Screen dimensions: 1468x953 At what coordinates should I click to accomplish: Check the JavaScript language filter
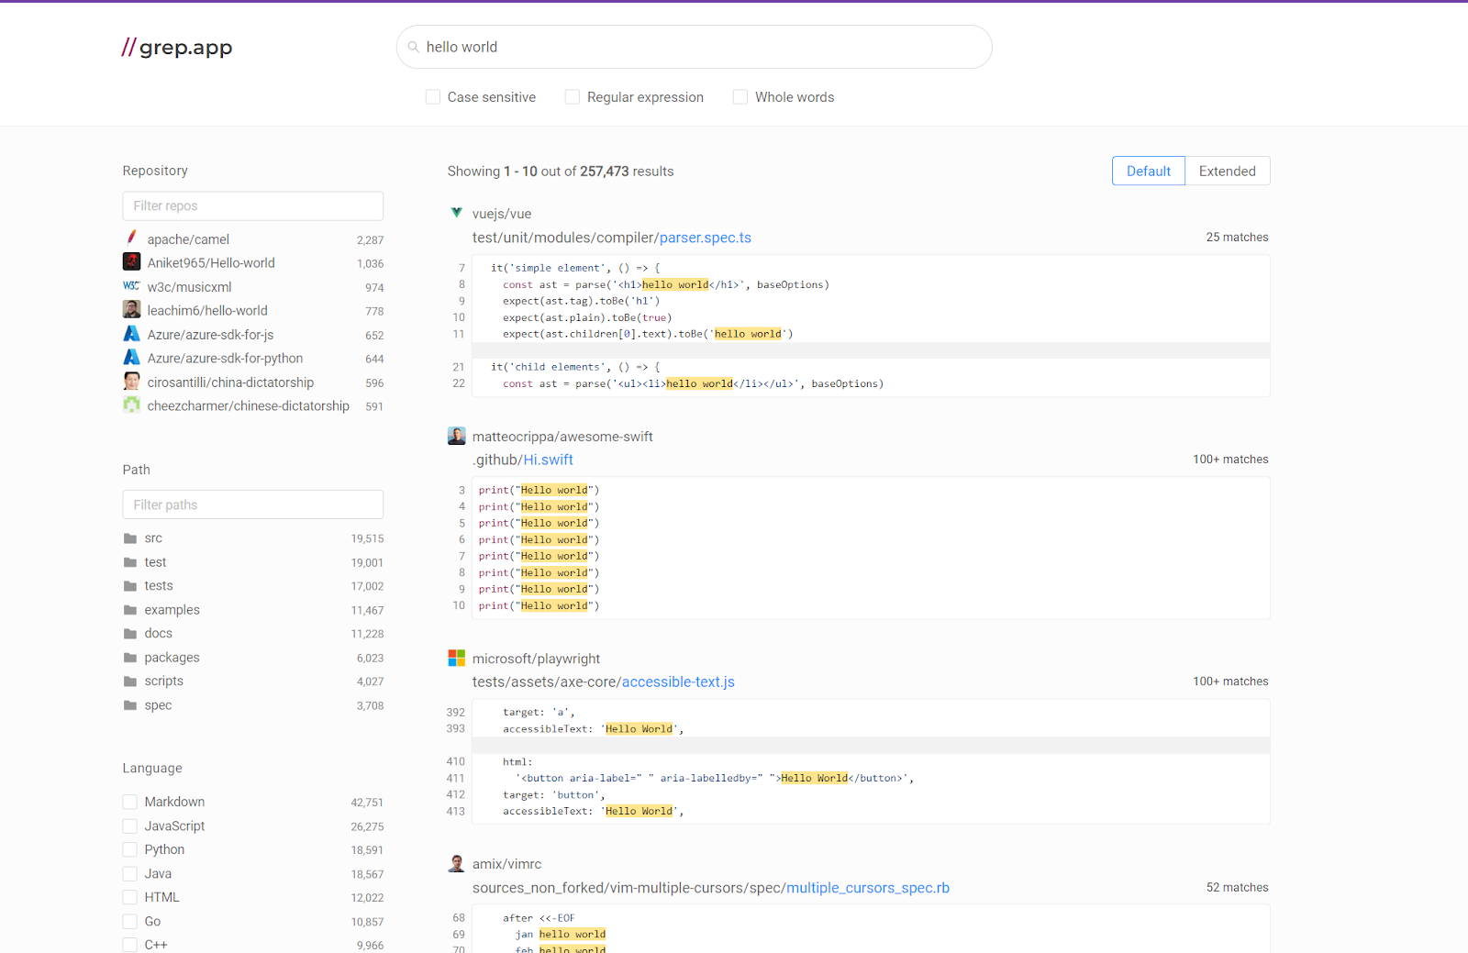(x=130, y=826)
